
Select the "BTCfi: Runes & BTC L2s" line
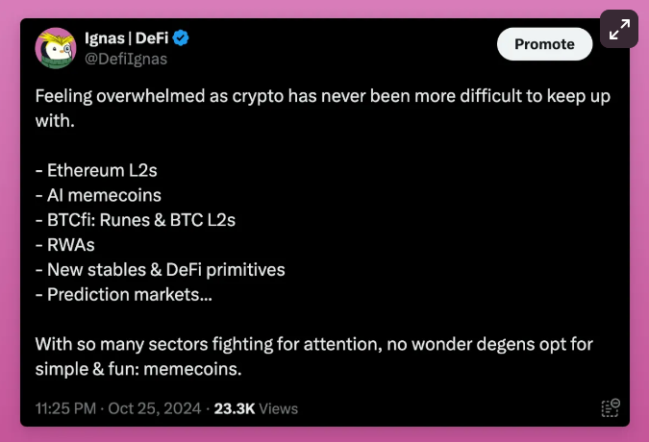[135, 220]
